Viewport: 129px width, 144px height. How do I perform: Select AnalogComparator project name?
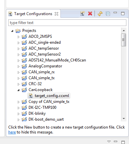point(45,66)
